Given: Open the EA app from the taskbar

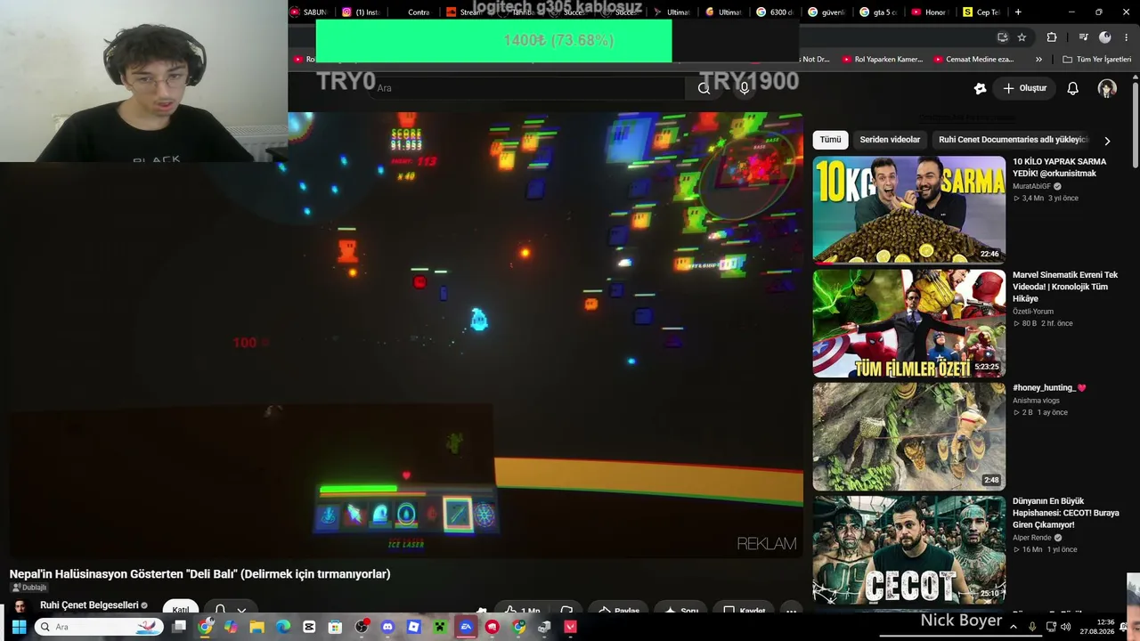Looking at the screenshot, I should coord(466,627).
